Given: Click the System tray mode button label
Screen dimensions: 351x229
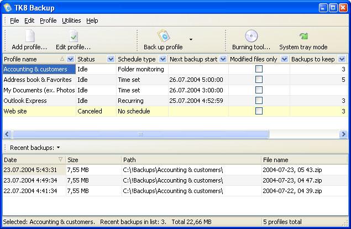Looking at the screenshot, I should [303, 47].
